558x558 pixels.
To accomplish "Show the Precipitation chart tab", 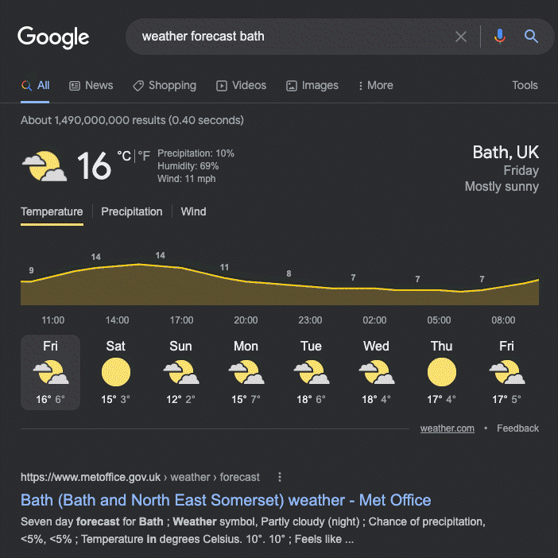I will click(132, 211).
